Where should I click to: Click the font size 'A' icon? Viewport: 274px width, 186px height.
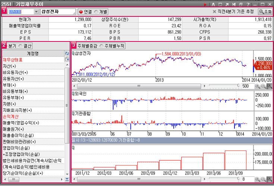213,4
